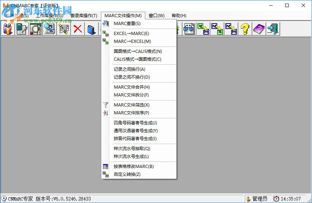Minimize the CNMARC专家 window
312x203 pixels.
271,5
